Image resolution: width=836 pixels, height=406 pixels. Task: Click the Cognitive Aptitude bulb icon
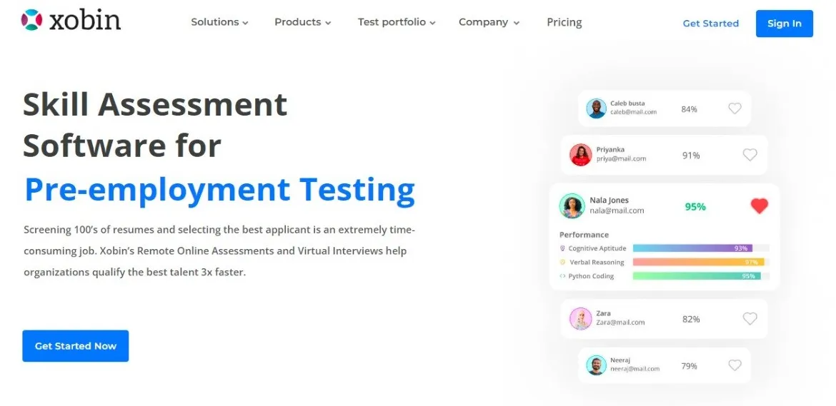(562, 248)
